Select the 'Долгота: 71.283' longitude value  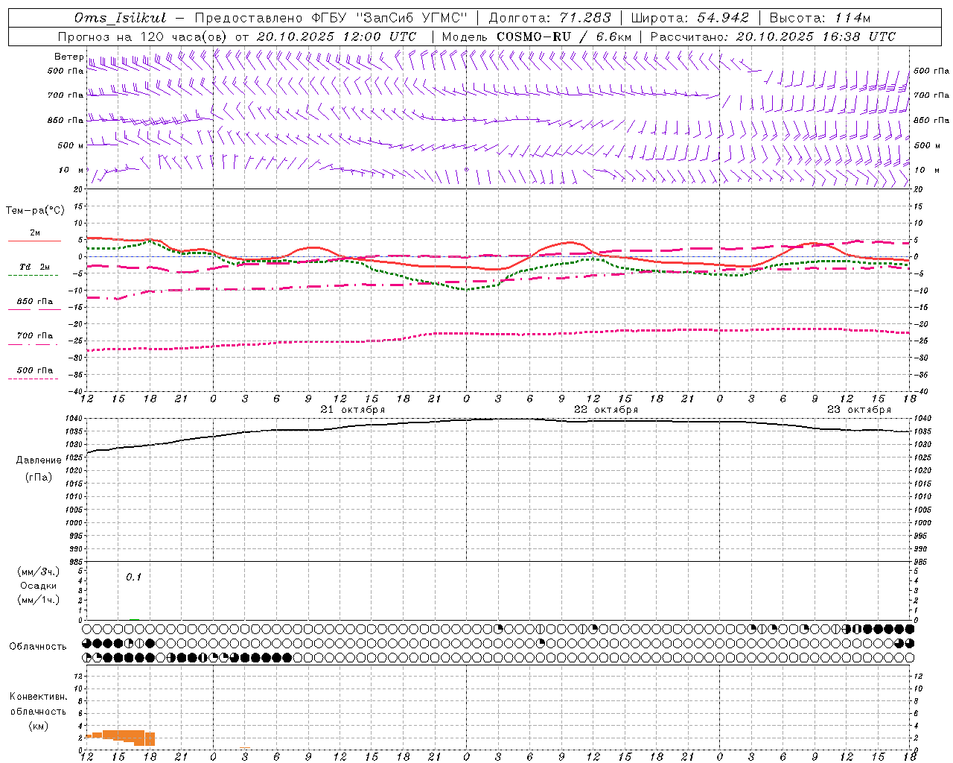click(549, 18)
